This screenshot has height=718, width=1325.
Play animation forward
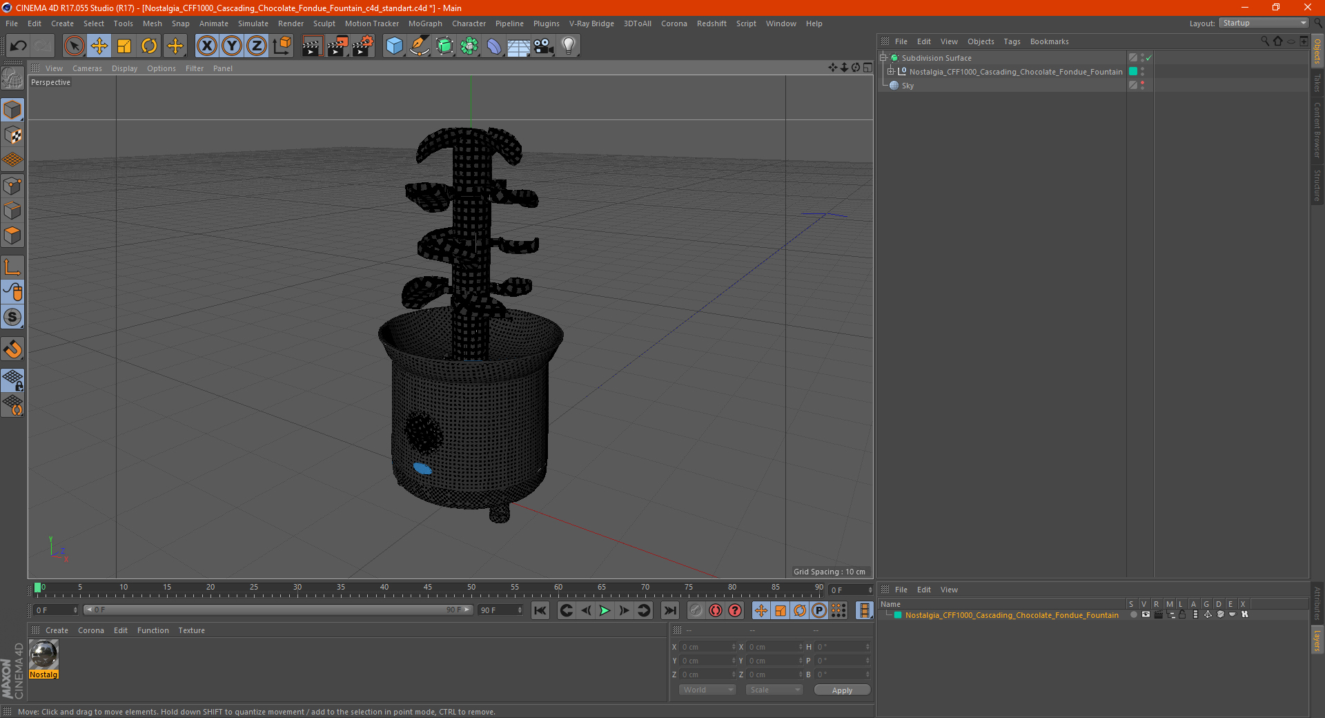(605, 610)
